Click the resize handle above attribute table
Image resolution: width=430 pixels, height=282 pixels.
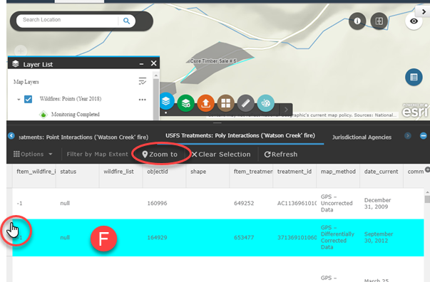pos(217,123)
